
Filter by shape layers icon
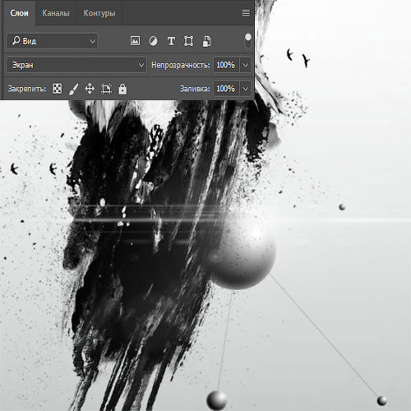tap(189, 41)
